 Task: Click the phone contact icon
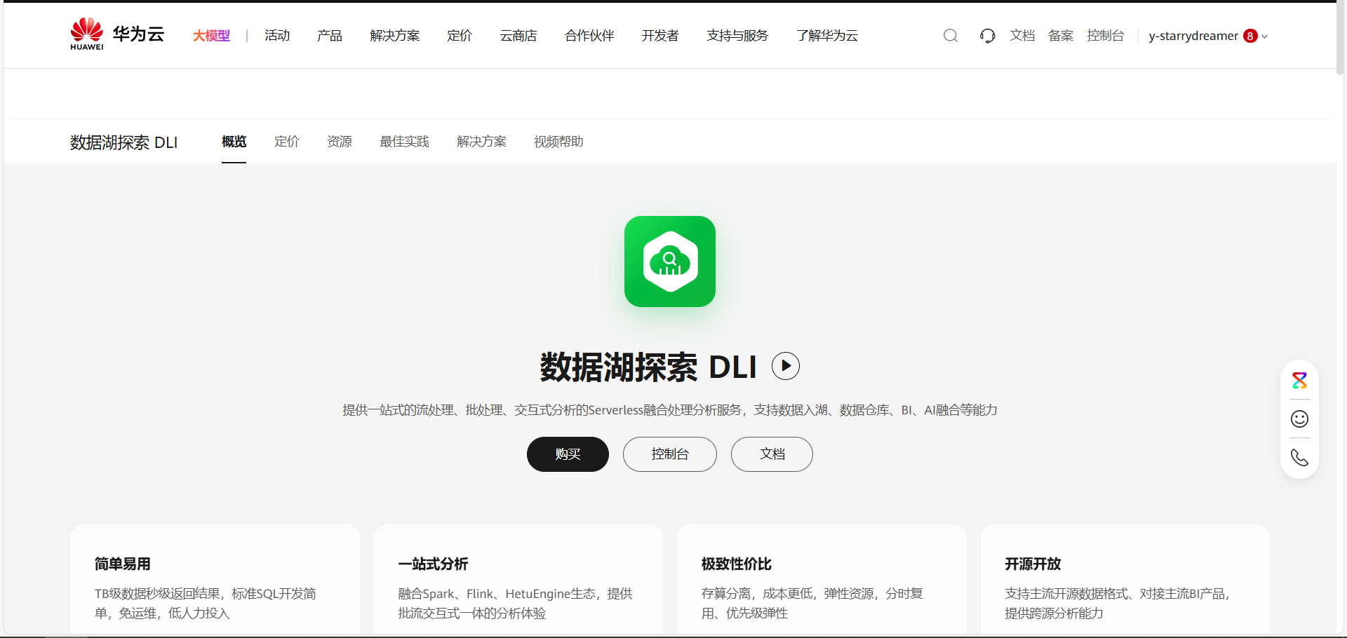1299,458
